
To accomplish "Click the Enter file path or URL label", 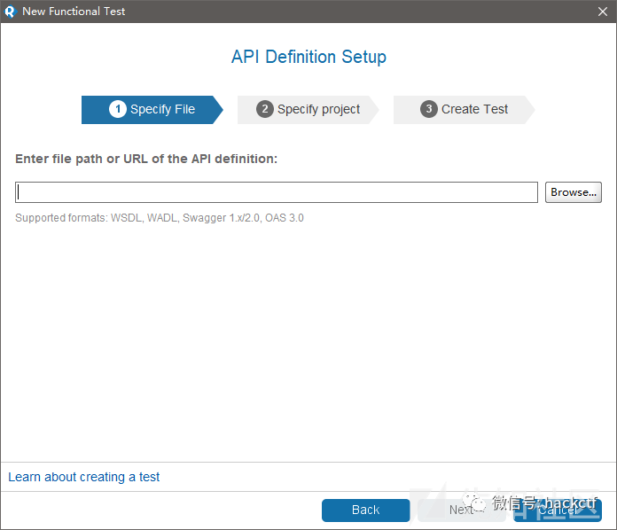I will [146, 159].
